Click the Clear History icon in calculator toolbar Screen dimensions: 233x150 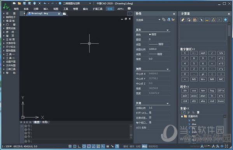coord(189,20)
